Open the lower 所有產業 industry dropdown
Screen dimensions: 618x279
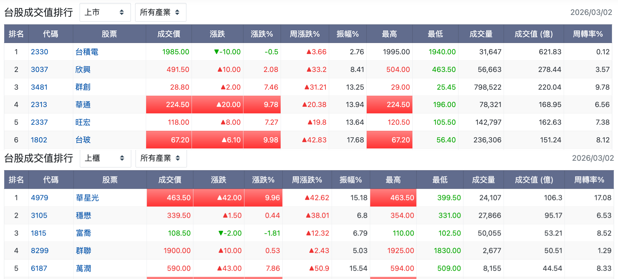point(161,158)
